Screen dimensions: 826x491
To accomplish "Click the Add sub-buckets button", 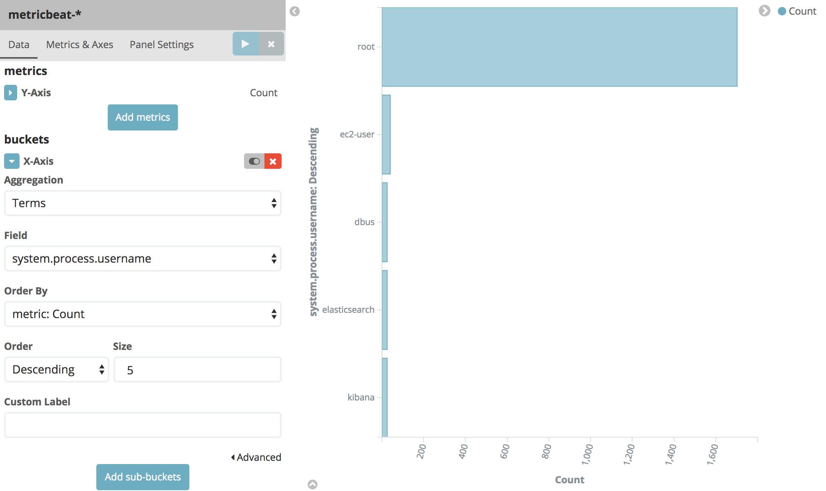I will click(143, 477).
